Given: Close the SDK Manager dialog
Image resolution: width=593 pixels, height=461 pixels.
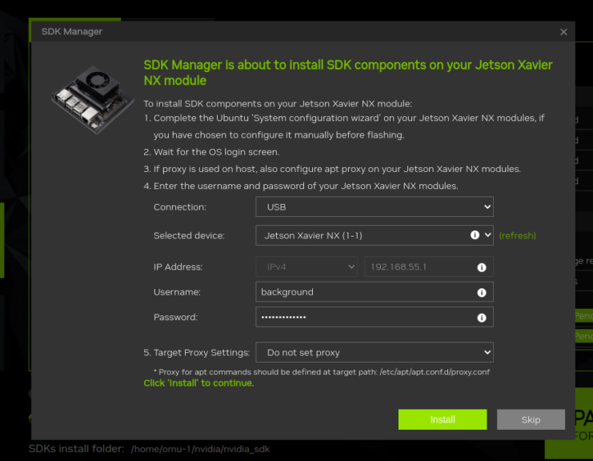Looking at the screenshot, I should click(563, 32).
